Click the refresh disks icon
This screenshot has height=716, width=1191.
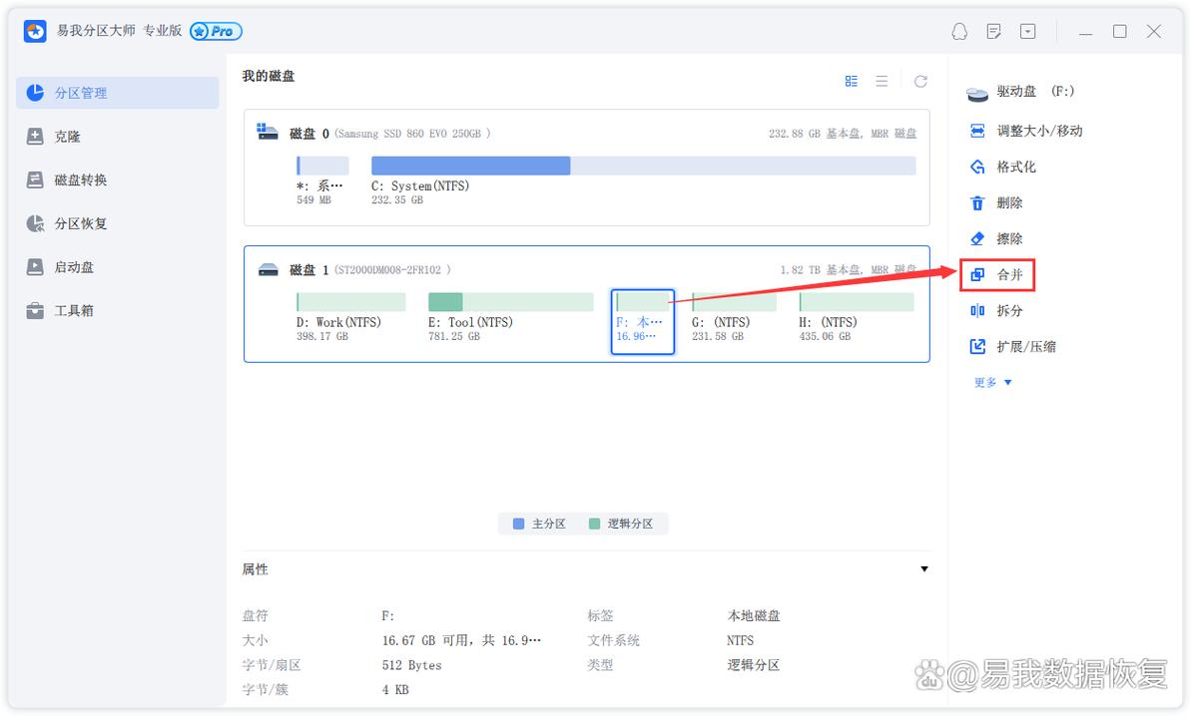(920, 81)
